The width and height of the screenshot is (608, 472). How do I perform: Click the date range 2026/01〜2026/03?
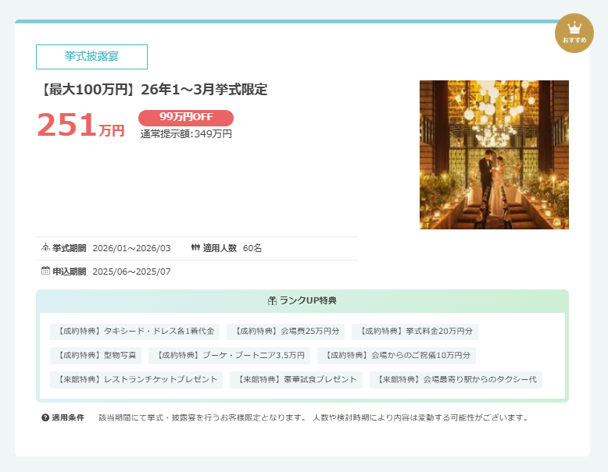pos(131,248)
